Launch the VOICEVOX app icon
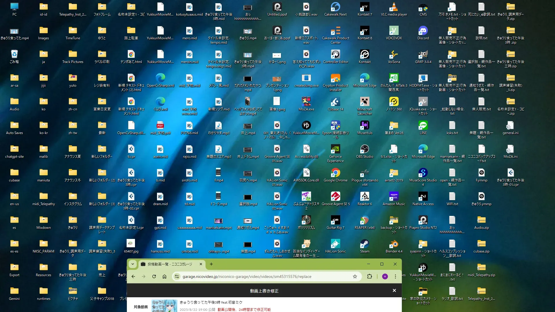The height and width of the screenshot is (312, 555). coord(394,31)
